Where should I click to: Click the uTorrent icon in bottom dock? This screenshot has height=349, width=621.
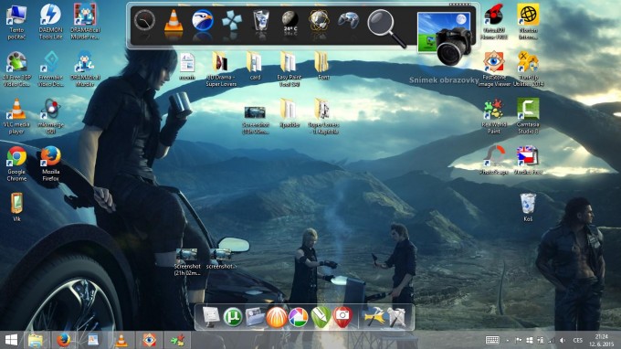[x=233, y=317]
